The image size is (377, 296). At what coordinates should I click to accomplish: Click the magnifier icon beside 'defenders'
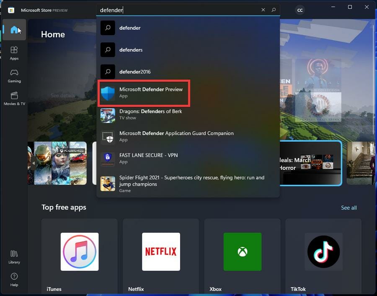click(x=108, y=50)
